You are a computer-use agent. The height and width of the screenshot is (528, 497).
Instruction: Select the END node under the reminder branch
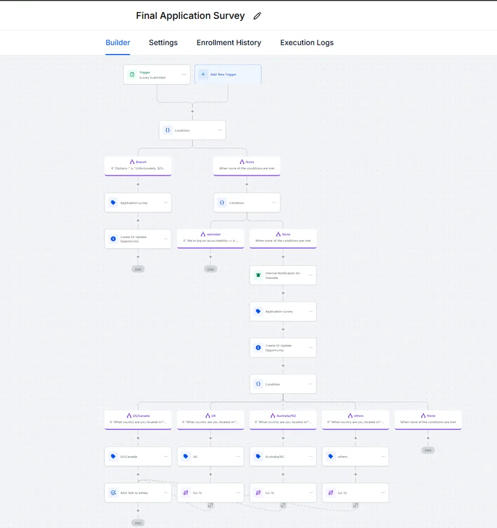coord(210,270)
